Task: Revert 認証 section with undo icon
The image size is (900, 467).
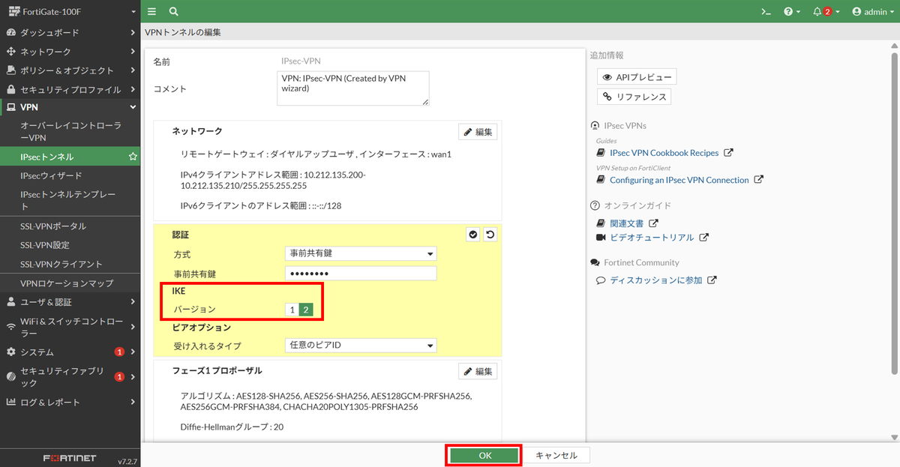Action: [x=490, y=235]
